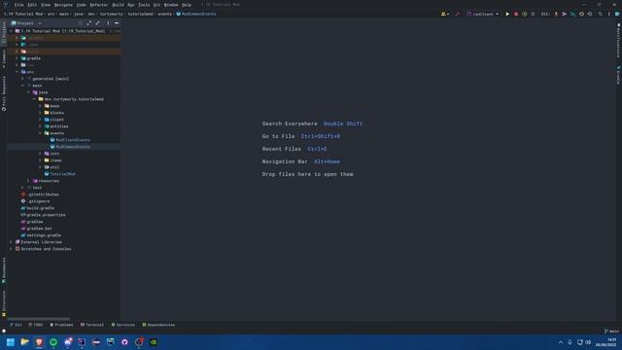
Task: Run the runClient configuration with the play icon
Action: pyautogui.click(x=507, y=14)
